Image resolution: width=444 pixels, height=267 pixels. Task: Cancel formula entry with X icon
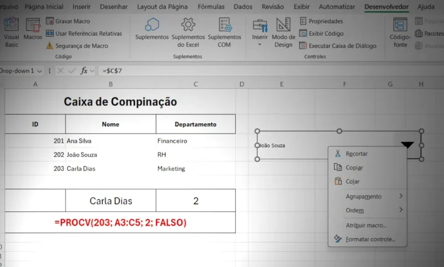coord(60,70)
